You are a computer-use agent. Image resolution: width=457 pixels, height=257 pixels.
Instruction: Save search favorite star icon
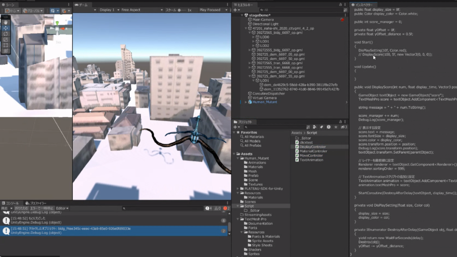tap(336, 127)
